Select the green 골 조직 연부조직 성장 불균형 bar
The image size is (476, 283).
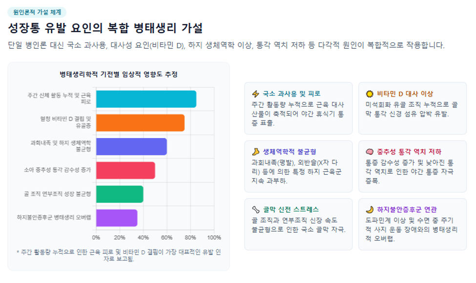120,194
